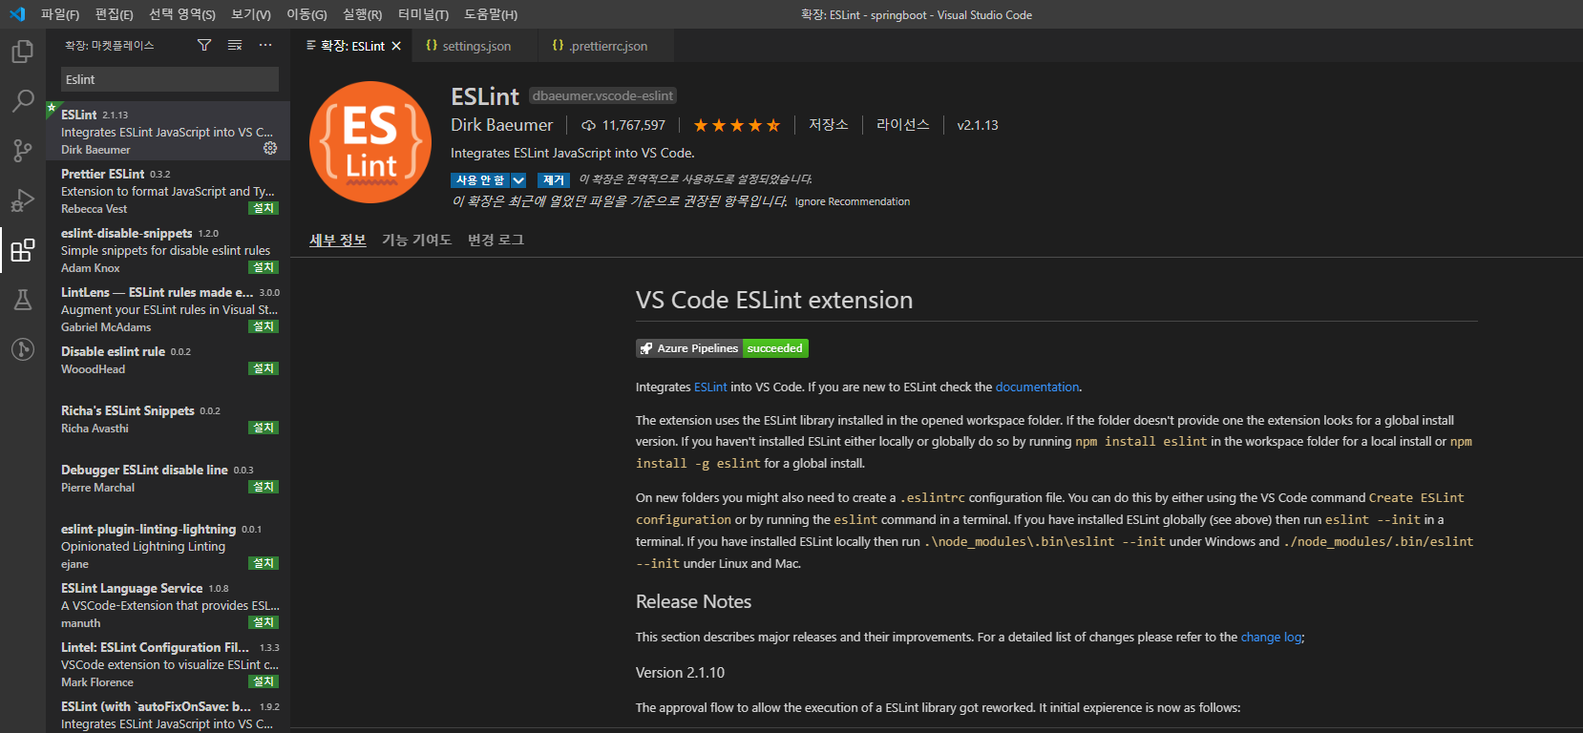Click the VS Code logo icon
The height and width of the screenshot is (733, 1583).
coord(16,14)
